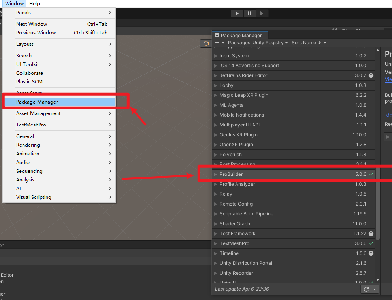Click the update arrow icon on JetBrains Rider Editor
Screen dimensions: 392x300
371,75
